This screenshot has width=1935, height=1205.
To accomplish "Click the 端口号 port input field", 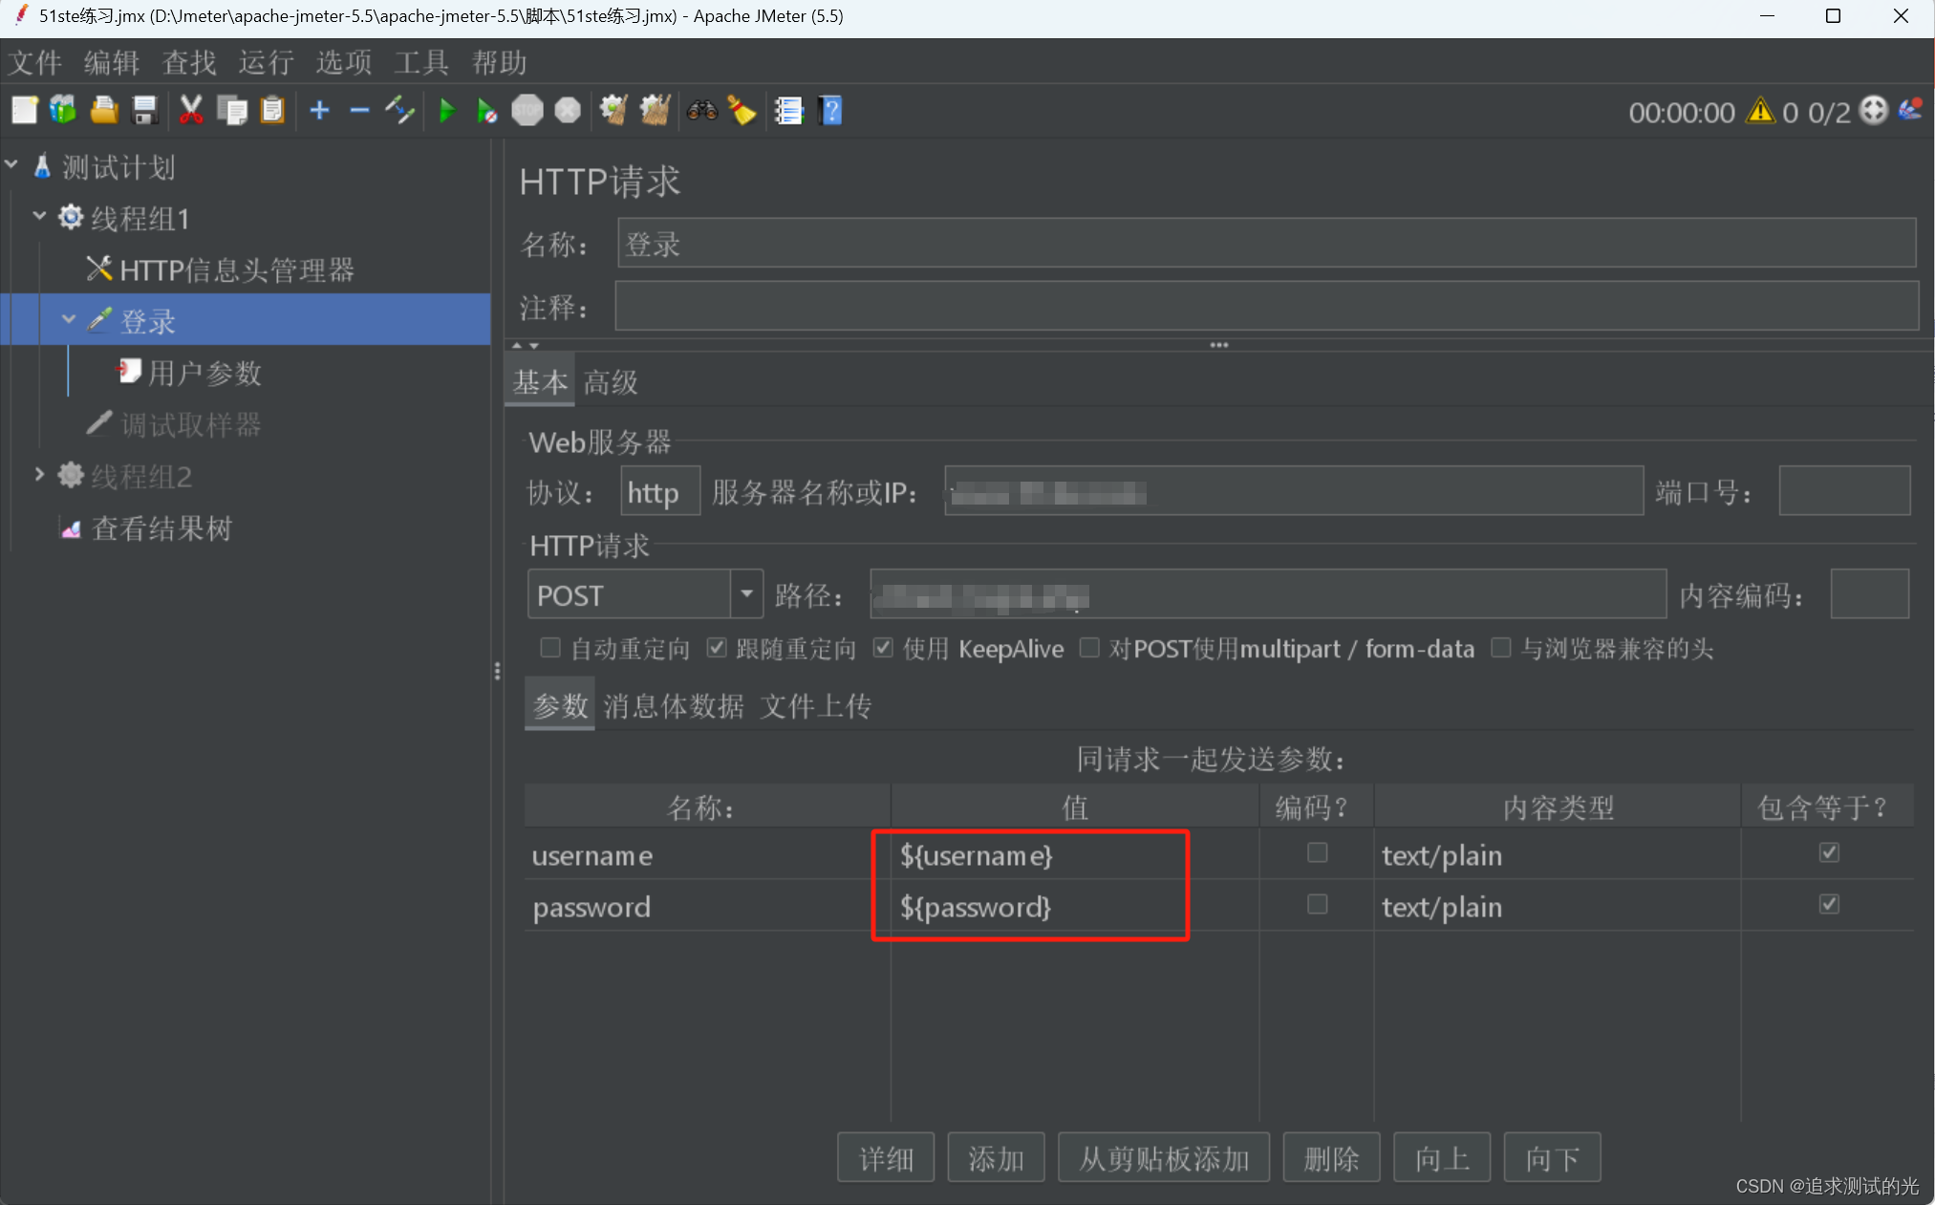I will pyautogui.click(x=1844, y=491).
